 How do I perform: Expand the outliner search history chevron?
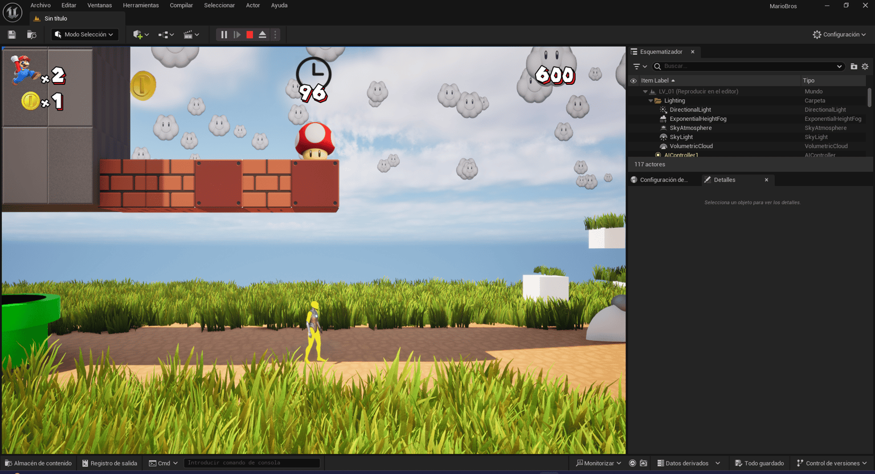coord(839,67)
